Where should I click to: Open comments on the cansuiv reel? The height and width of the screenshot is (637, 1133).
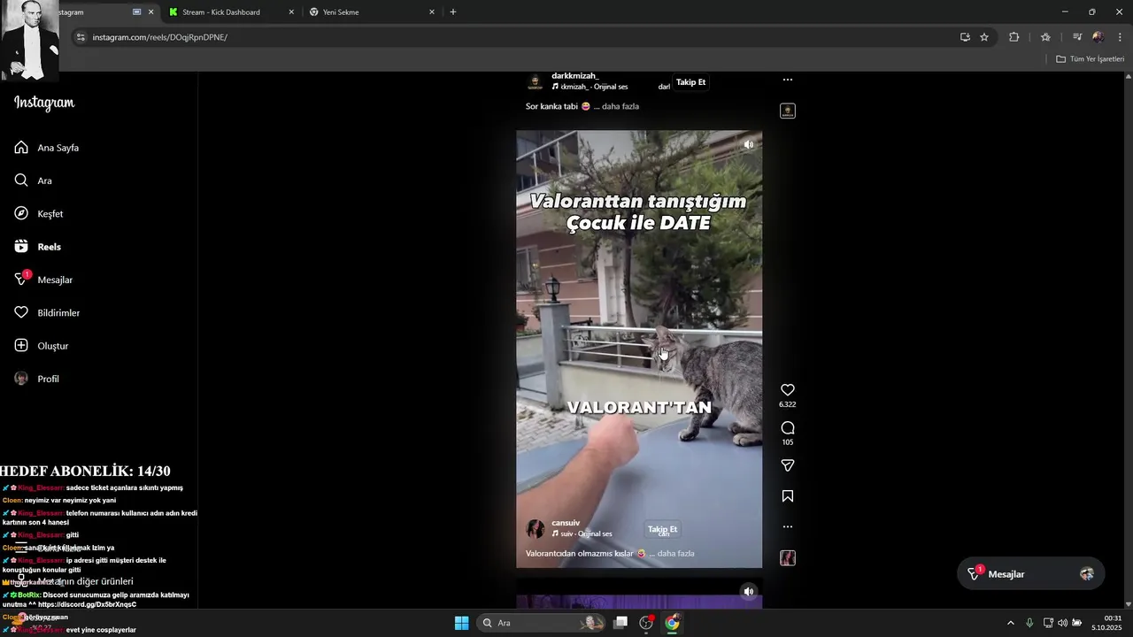pos(788,428)
